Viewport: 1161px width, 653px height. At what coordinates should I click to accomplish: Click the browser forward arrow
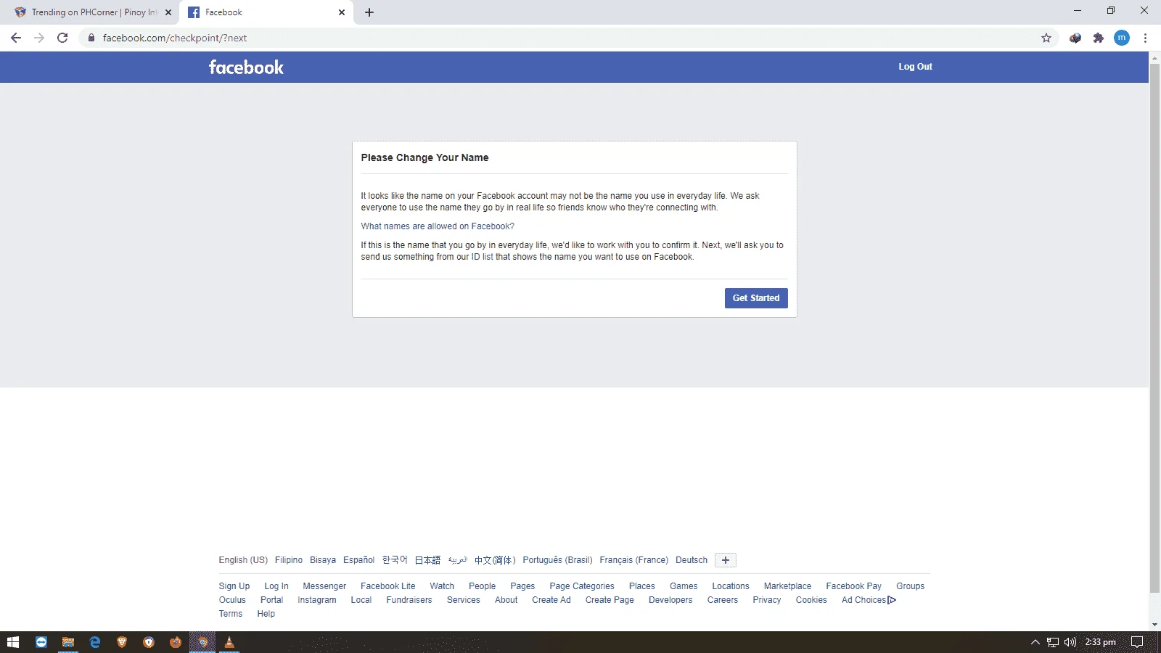(x=39, y=38)
